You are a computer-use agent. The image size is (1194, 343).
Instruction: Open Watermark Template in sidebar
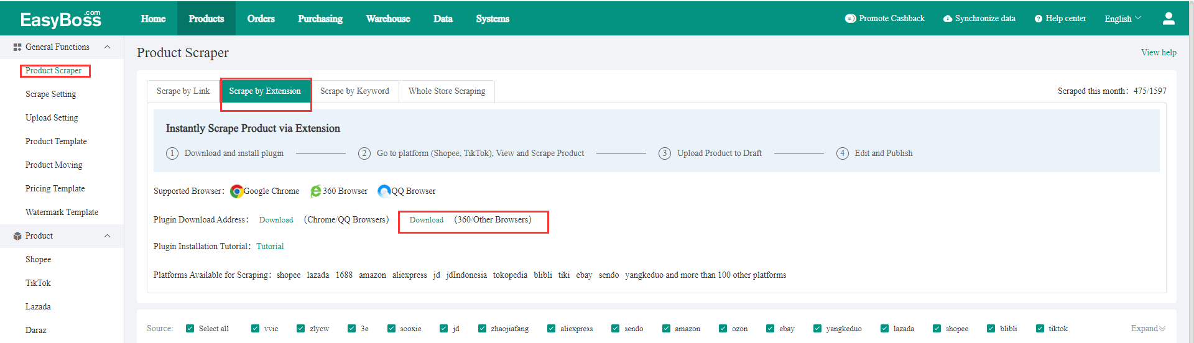click(62, 213)
